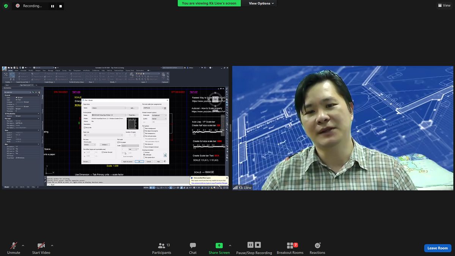Screen dimensions: 455x256
Task: Click the View layout button
Action: [x=444, y=5]
